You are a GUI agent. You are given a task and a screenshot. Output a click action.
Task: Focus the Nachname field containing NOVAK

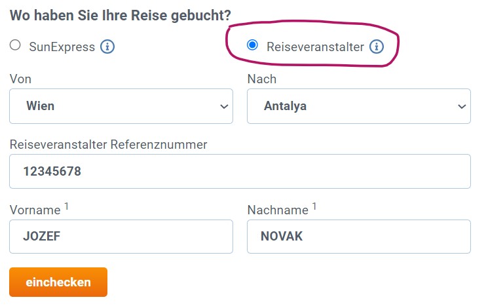click(358, 237)
